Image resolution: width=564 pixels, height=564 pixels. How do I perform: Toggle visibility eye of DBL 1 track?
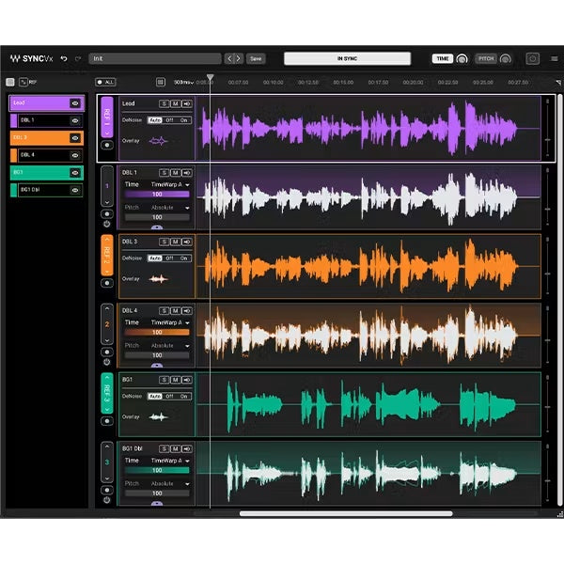click(75, 121)
